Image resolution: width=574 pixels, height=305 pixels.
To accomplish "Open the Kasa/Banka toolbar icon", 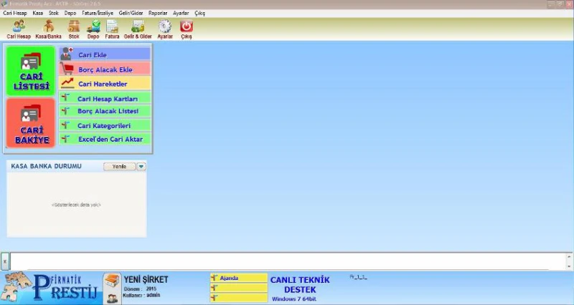I will click(48, 29).
